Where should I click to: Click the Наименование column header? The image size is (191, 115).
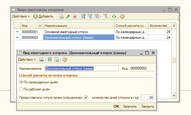(x=79, y=26)
